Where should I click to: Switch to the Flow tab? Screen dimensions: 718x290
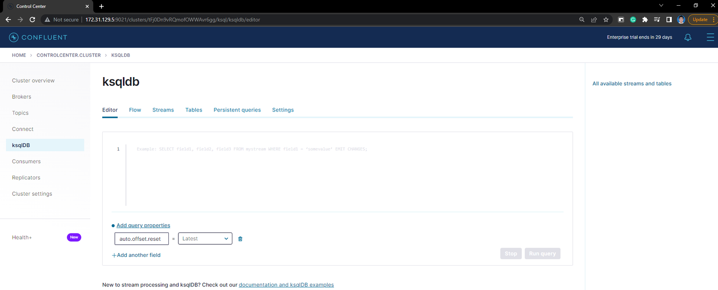click(x=135, y=110)
